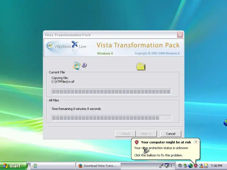Click the All Files progress bar
This screenshot has width=227, height=170.
pyautogui.click(x=111, y=118)
